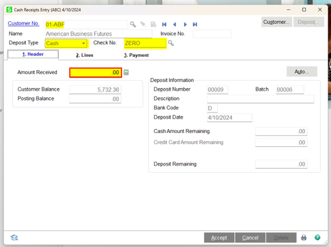
Task: Click the Sage application icon in title bar
Action: pyautogui.click(x=9, y=10)
